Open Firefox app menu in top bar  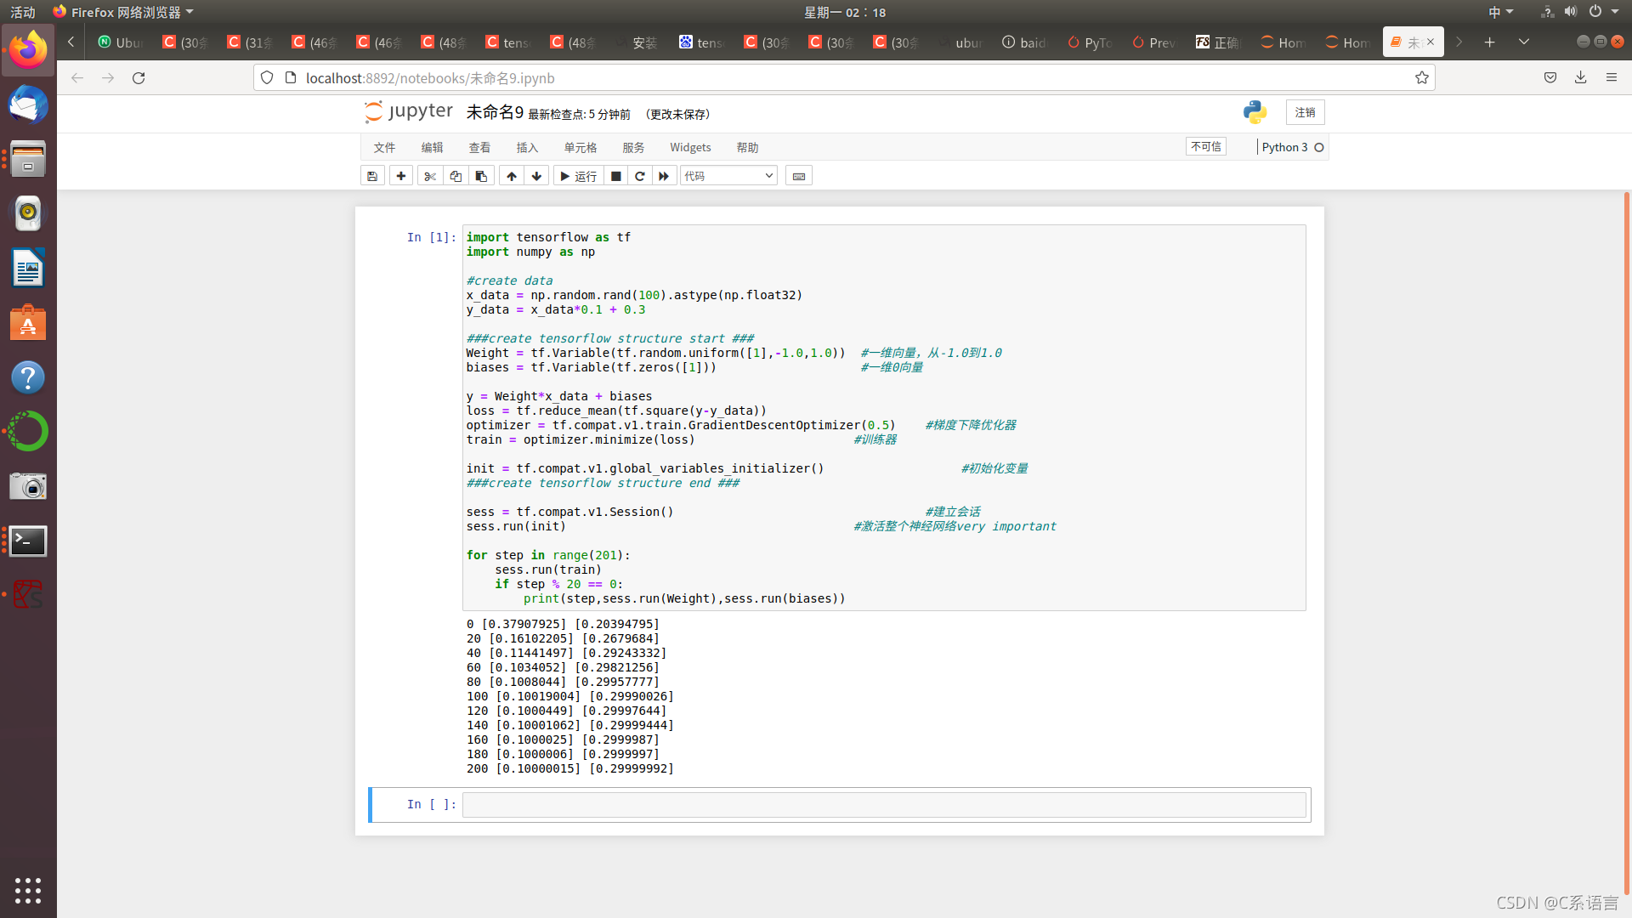[123, 12]
